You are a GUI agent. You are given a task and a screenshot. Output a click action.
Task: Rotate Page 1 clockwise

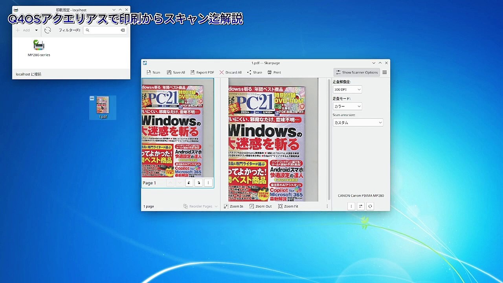198,183
